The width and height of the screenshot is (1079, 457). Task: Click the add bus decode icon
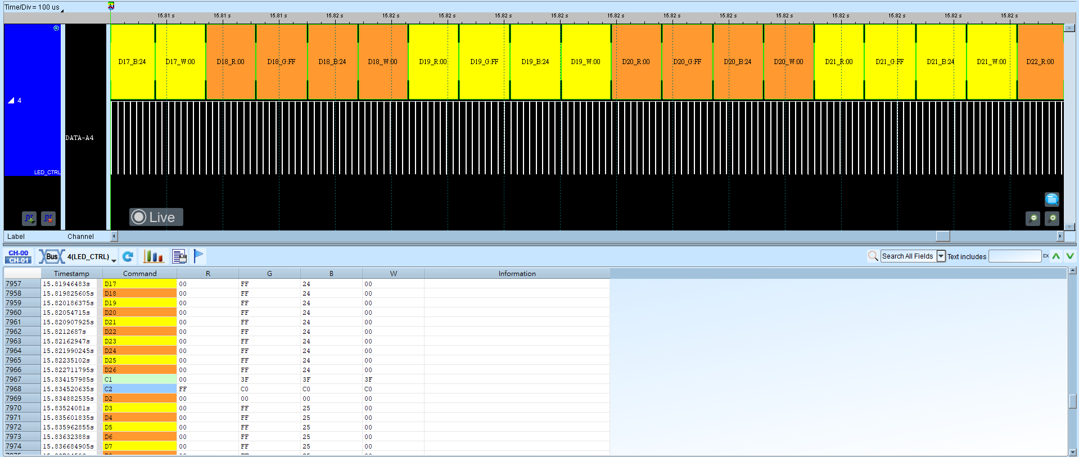(29, 218)
